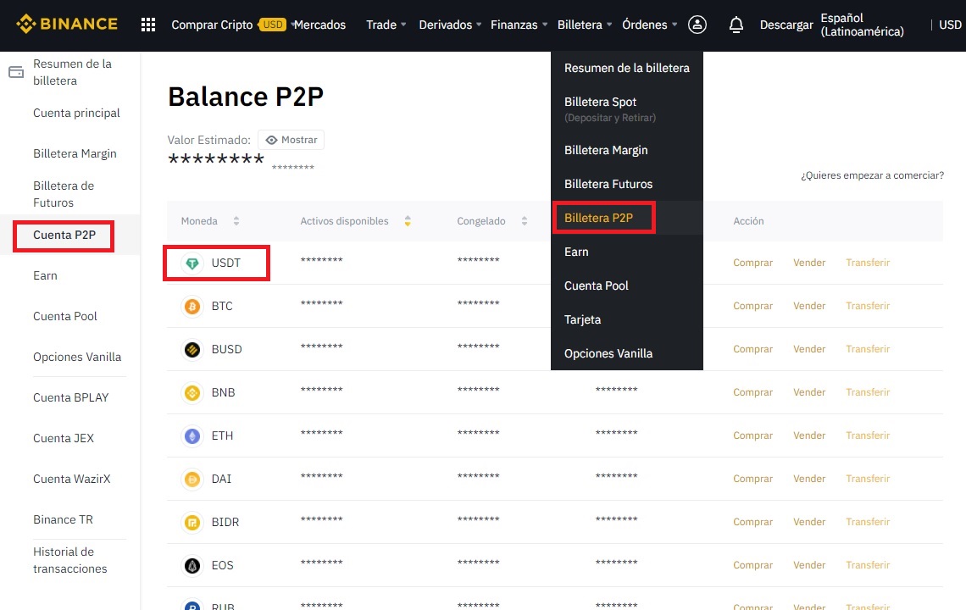Open Cuenta P2P in sidebar
Viewport: 966px width, 610px height.
pos(64,235)
